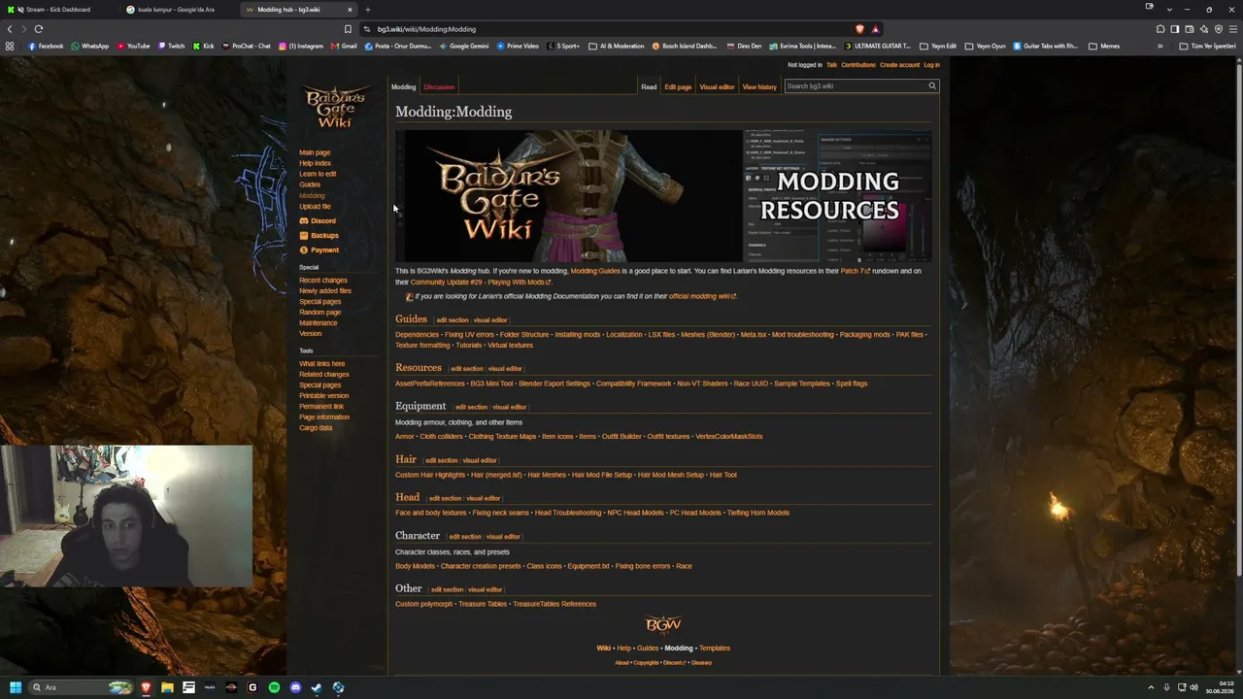Open the BG3 Mini Tool resource link
1243x699 pixels.
point(491,383)
